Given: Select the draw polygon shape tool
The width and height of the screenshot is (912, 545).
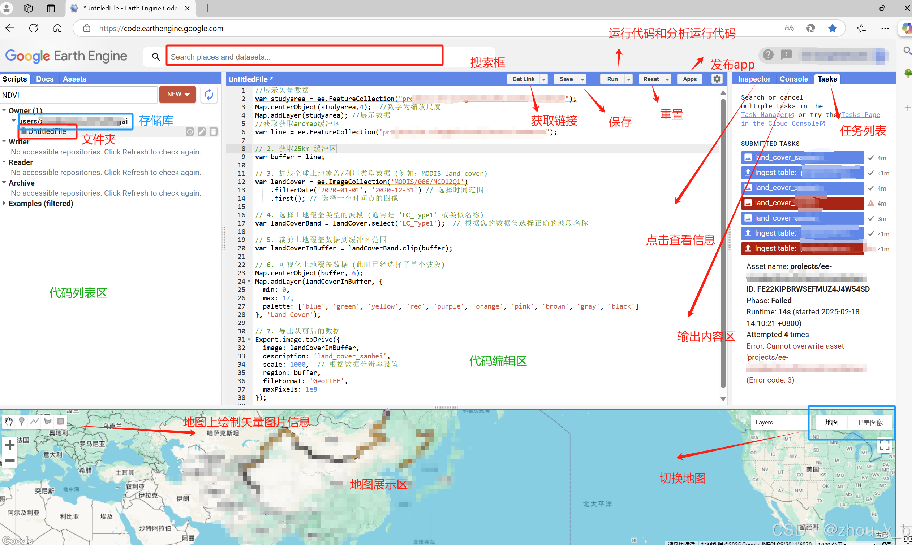Looking at the screenshot, I should pos(48,421).
